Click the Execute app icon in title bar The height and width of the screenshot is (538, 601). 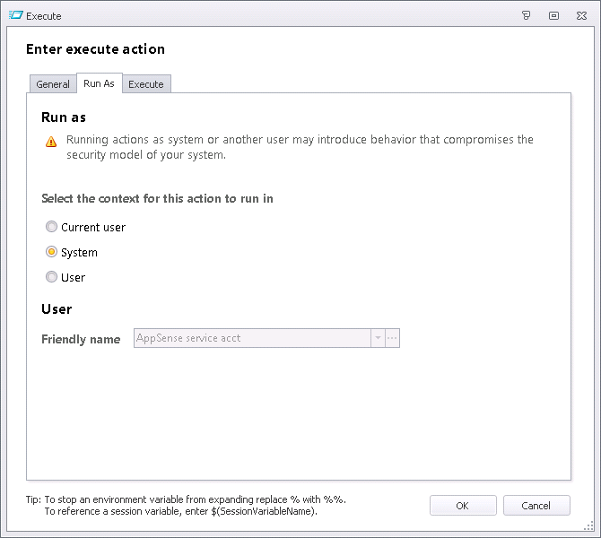(x=16, y=15)
